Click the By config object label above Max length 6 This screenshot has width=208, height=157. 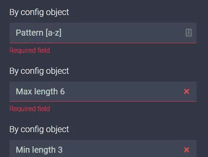point(39,71)
